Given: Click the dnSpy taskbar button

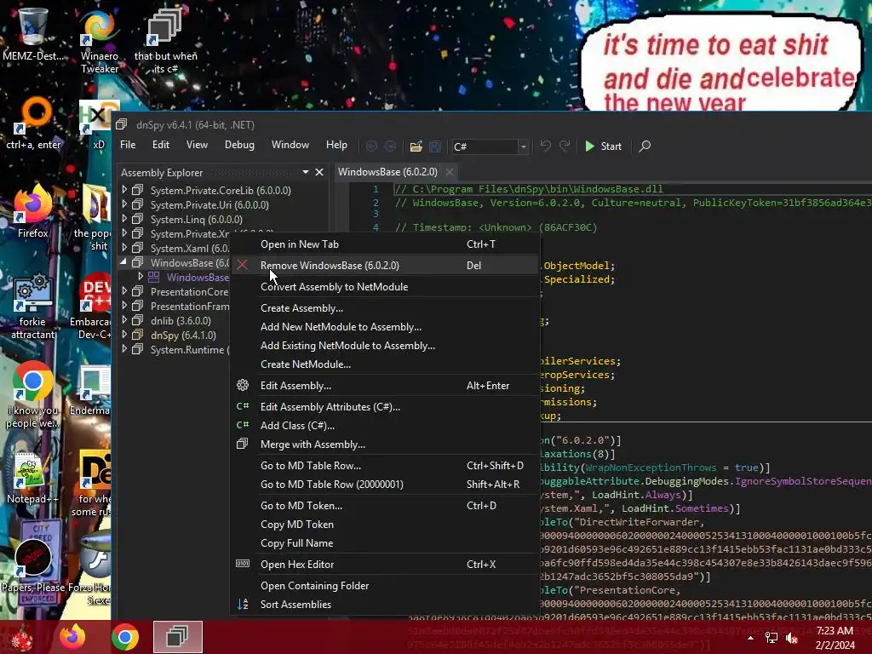Looking at the screenshot, I should coord(177,637).
